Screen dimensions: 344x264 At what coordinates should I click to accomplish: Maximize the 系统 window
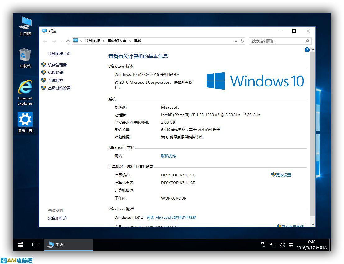[x=294, y=31]
